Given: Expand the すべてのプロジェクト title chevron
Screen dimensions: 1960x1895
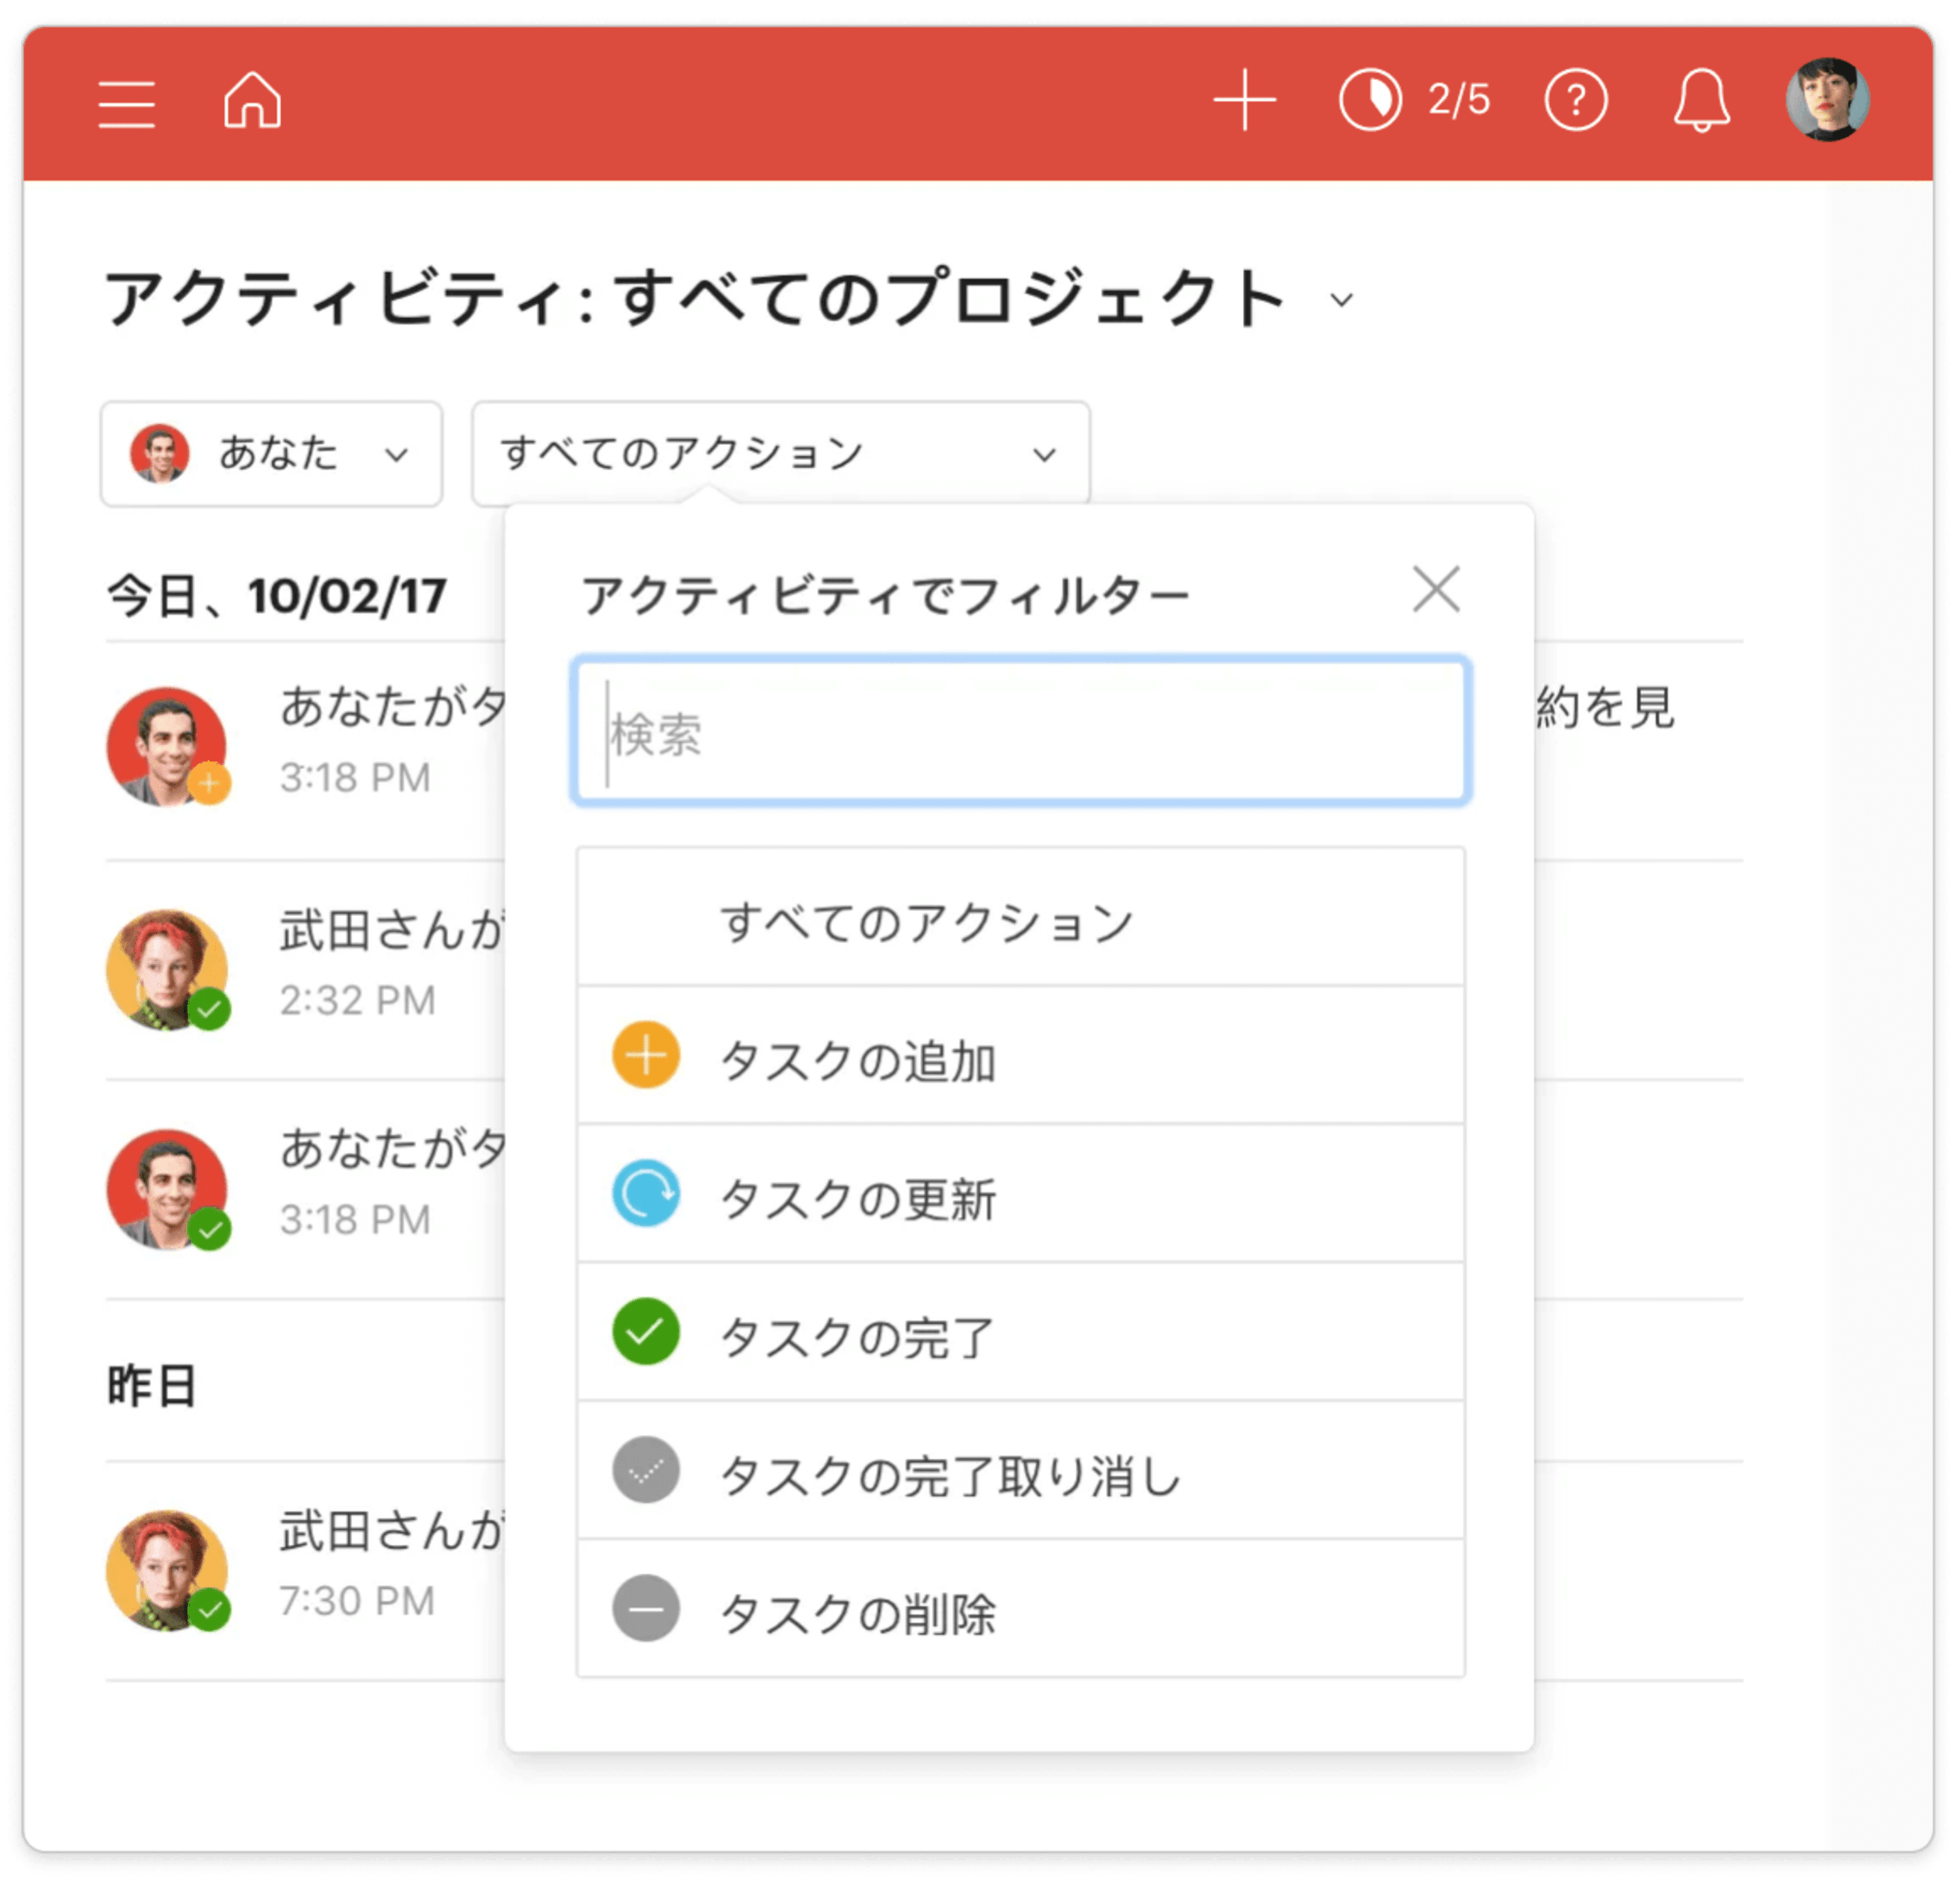Looking at the screenshot, I should click(1342, 300).
